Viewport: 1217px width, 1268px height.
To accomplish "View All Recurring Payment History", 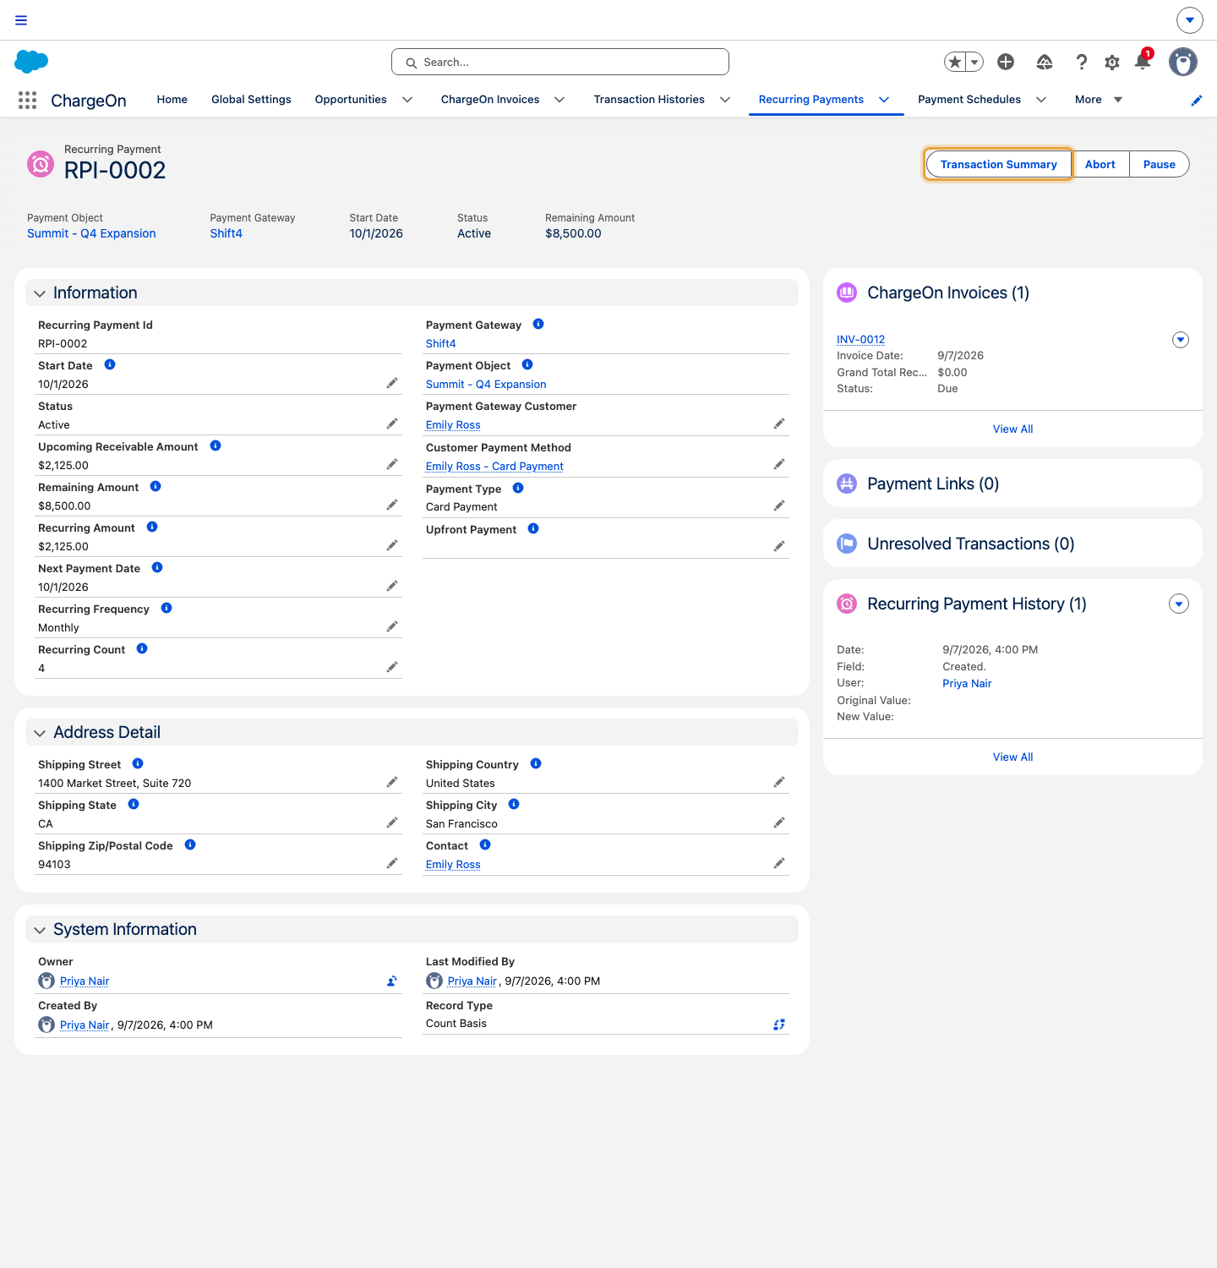I will tap(1012, 757).
